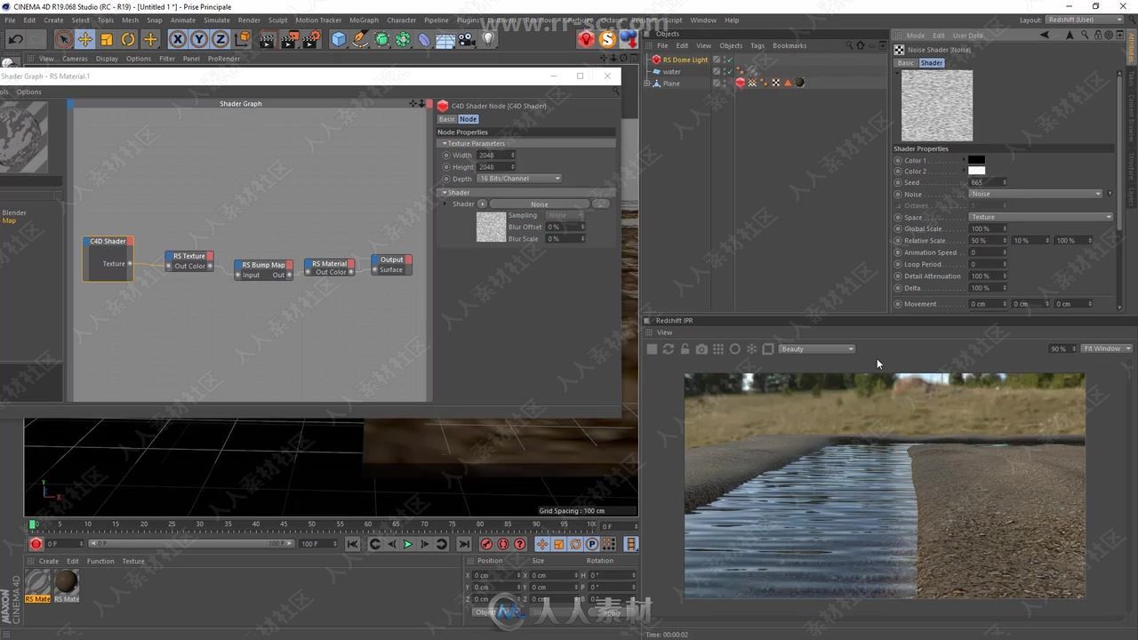The width and height of the screenshot is (1138, 640).
Task: Click the Record Active Objects button
Action: tap(486, 544)
